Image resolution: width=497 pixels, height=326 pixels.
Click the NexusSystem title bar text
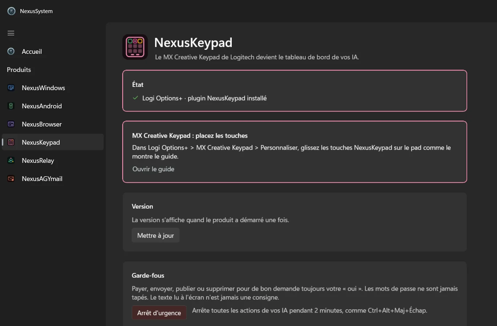(36, 11)
